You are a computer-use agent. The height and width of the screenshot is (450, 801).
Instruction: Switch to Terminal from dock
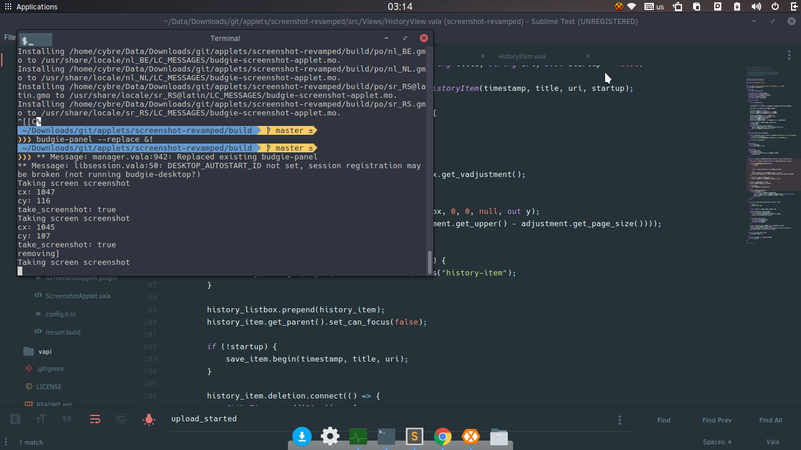coord(386,437)
